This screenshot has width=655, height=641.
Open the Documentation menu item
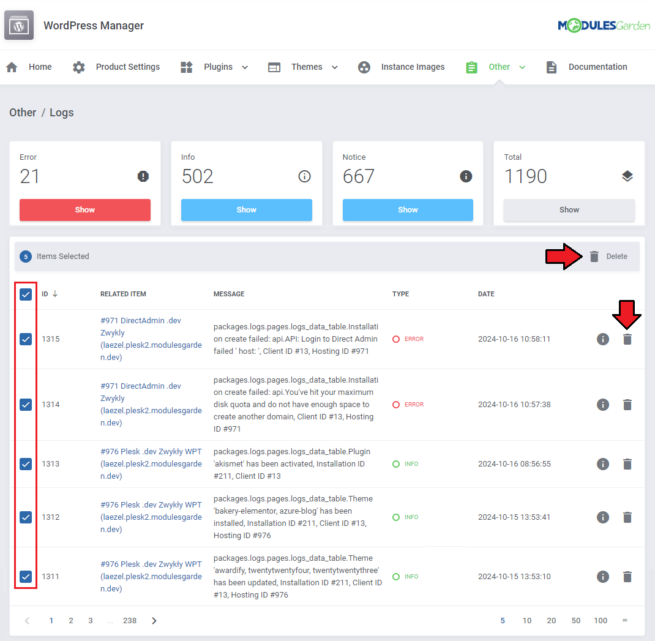pyautogui.click(x=598, y=67)
